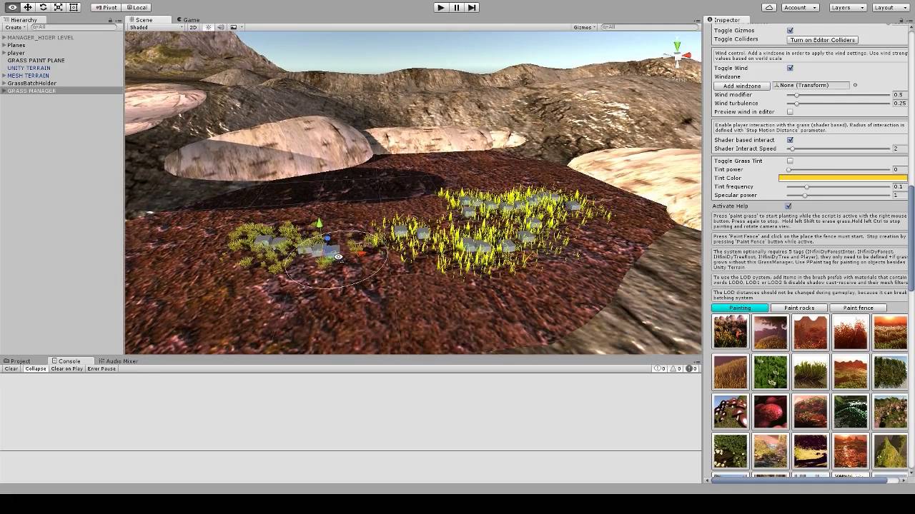Open the cloud services icon
The width and height of the screenshot is (915, 514).
(768, 7)
